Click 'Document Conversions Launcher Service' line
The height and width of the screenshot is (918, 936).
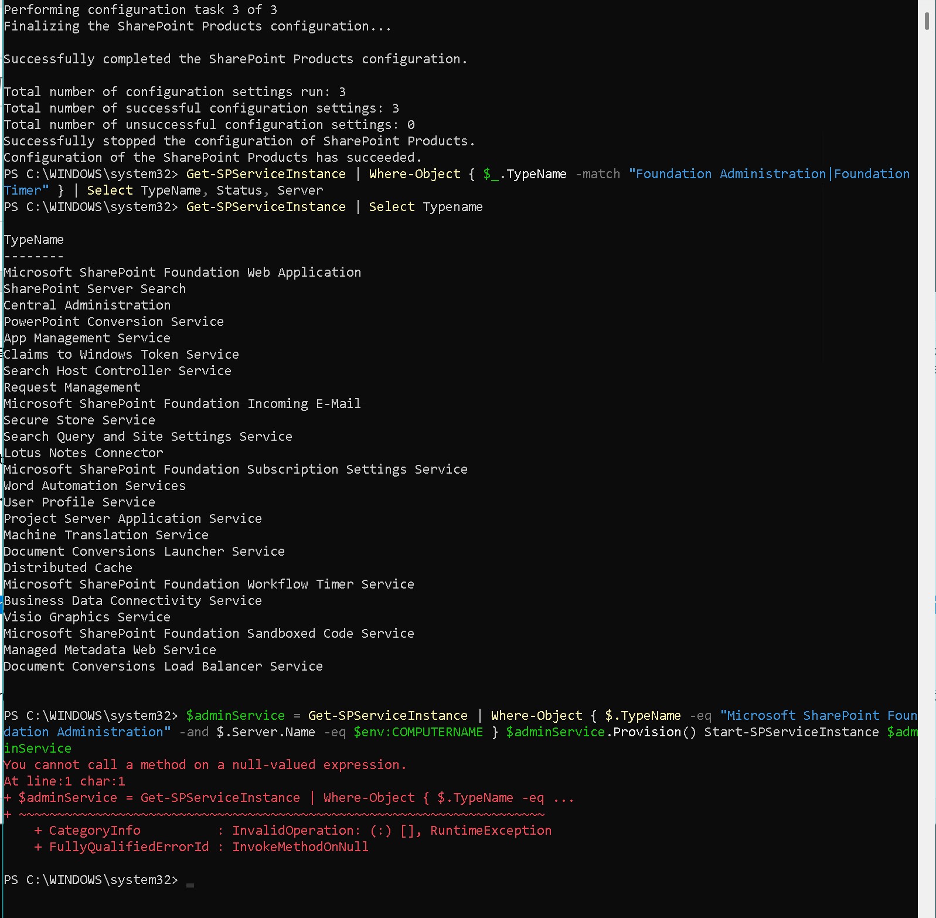tap(144, 552)
